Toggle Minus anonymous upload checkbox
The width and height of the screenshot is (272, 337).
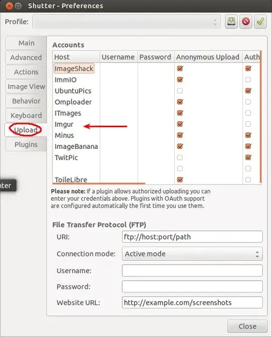pos(180,135)
